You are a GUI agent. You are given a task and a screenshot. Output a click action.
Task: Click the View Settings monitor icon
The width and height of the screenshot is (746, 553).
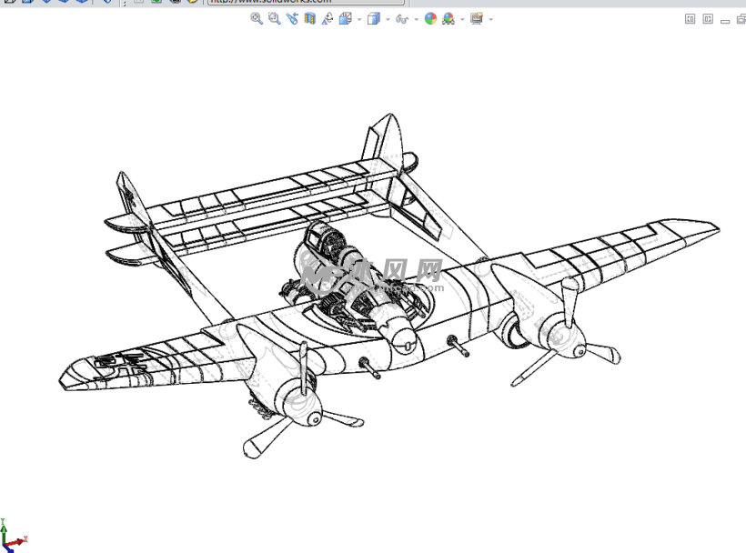(x=477, y=18)
